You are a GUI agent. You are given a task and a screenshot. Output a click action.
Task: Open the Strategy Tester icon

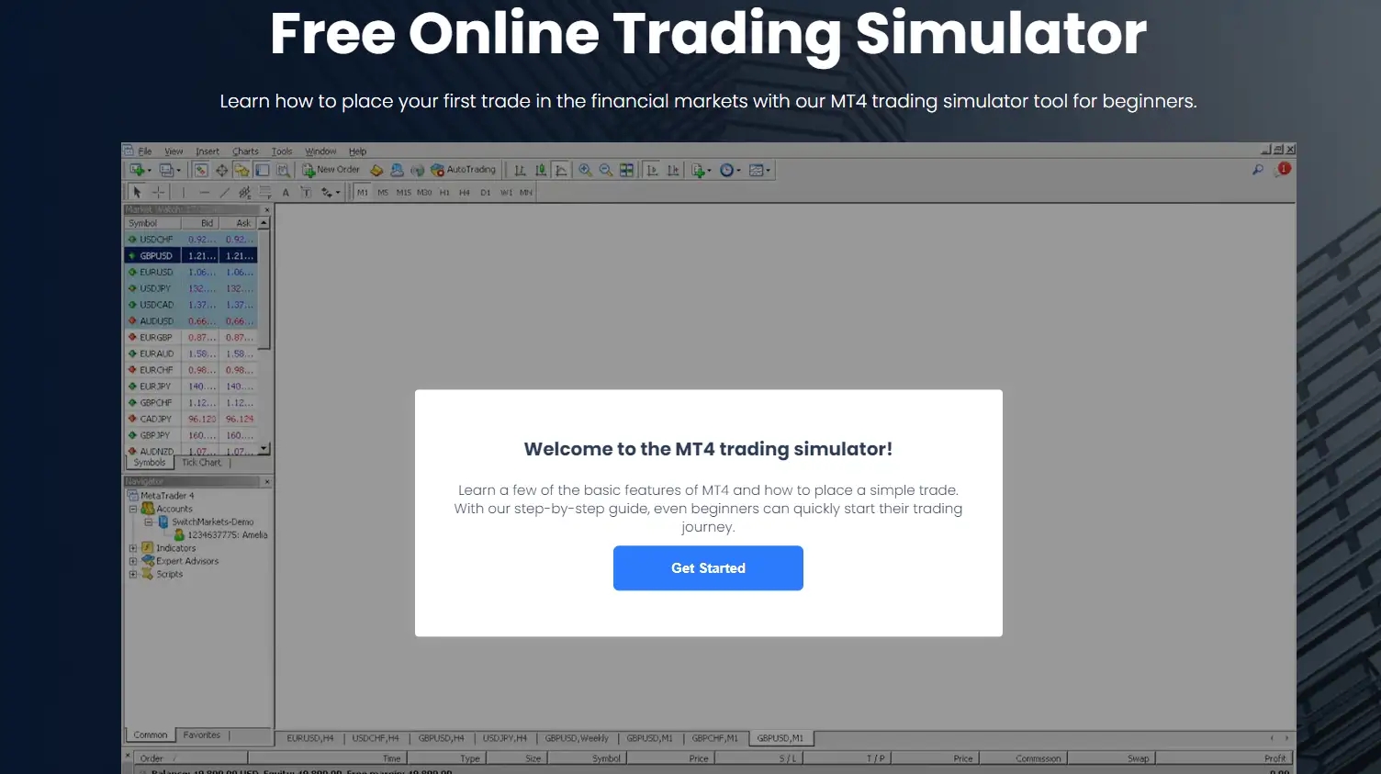coord(283,170)
